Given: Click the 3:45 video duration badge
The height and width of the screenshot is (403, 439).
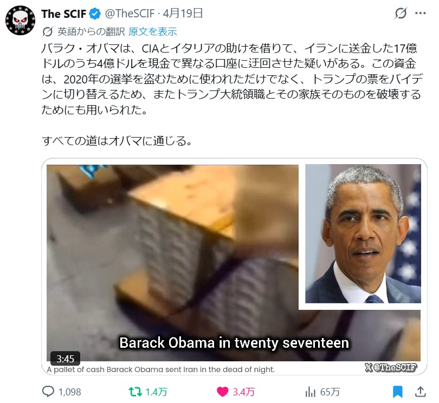Looking at the screenshot, I should point(65,359).
